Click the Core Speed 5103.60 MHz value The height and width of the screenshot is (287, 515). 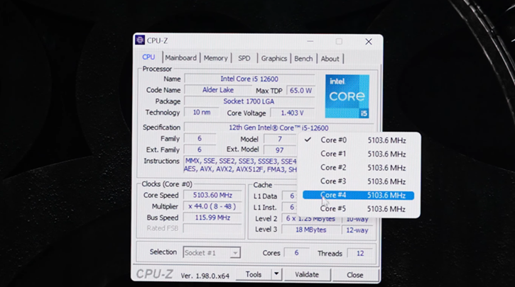pos(212,196)
